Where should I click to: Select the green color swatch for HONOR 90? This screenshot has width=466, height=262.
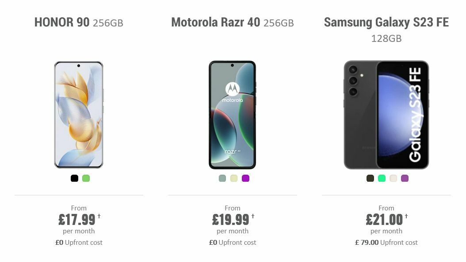(x=86, y=178)
